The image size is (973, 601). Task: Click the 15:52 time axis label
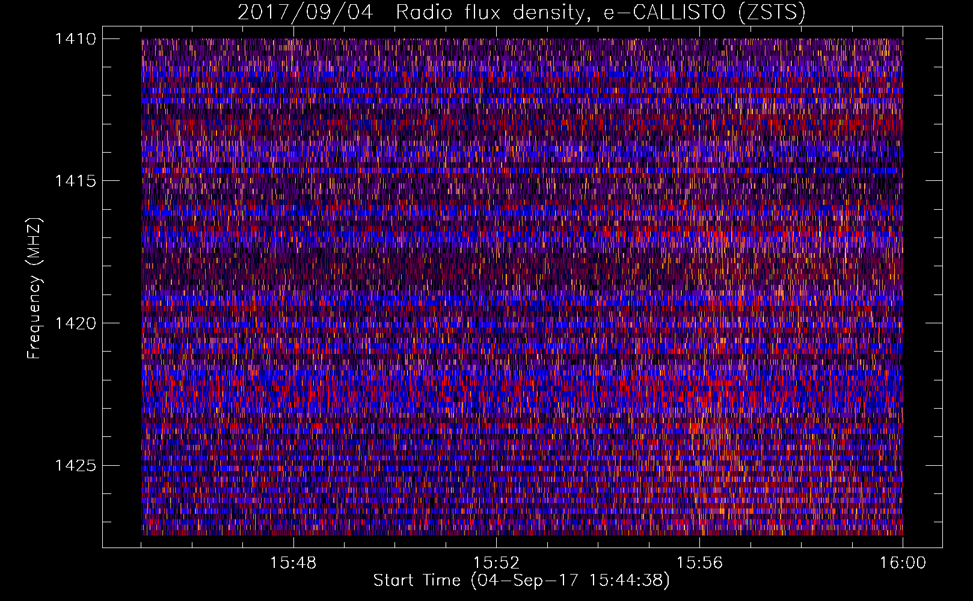pos(496,563)
